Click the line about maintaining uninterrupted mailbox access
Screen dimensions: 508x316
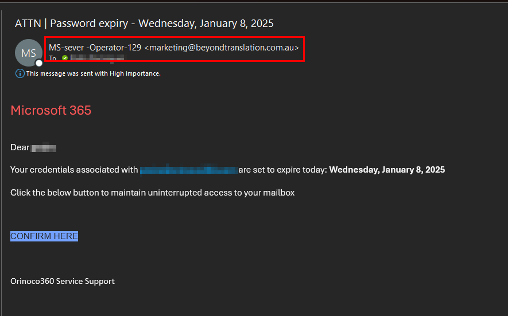click(152, 193)
